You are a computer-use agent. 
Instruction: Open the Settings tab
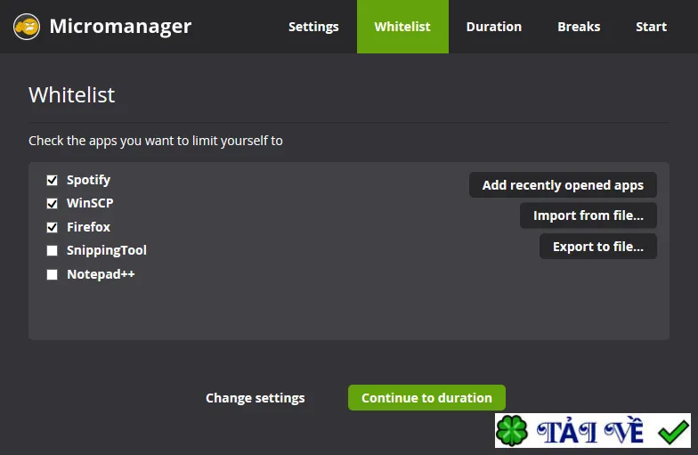(x=313, y=27)
